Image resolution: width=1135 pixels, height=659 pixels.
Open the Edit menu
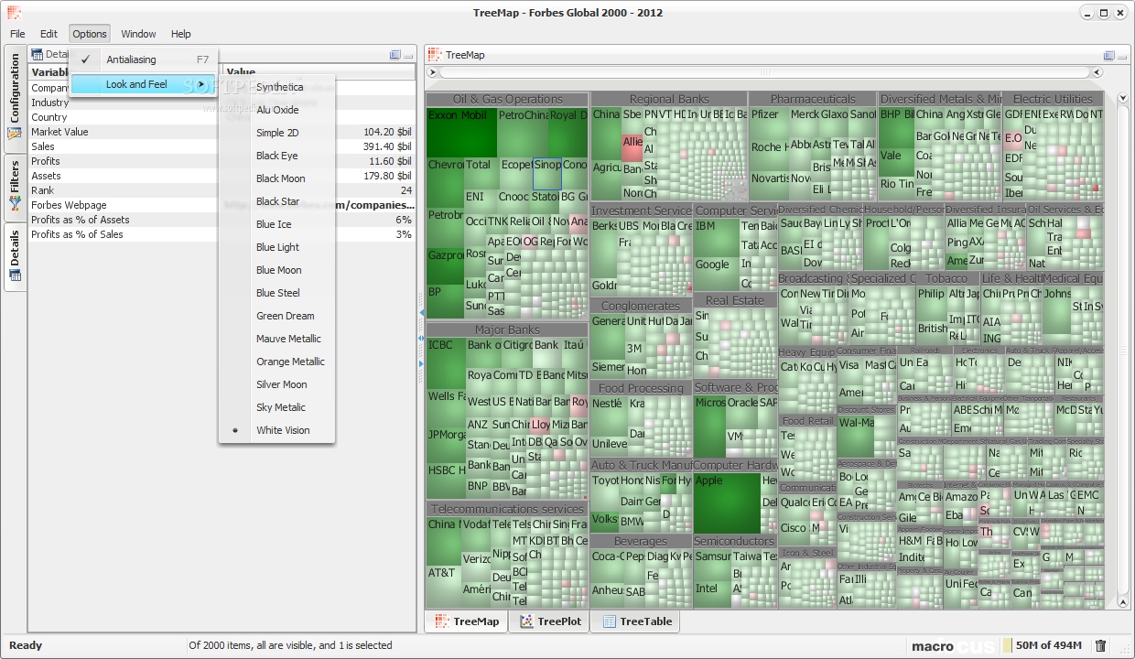click(49, 34)
